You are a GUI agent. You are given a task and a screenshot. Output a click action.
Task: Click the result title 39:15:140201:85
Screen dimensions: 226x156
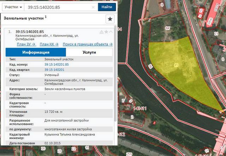(x=30, y=32)
